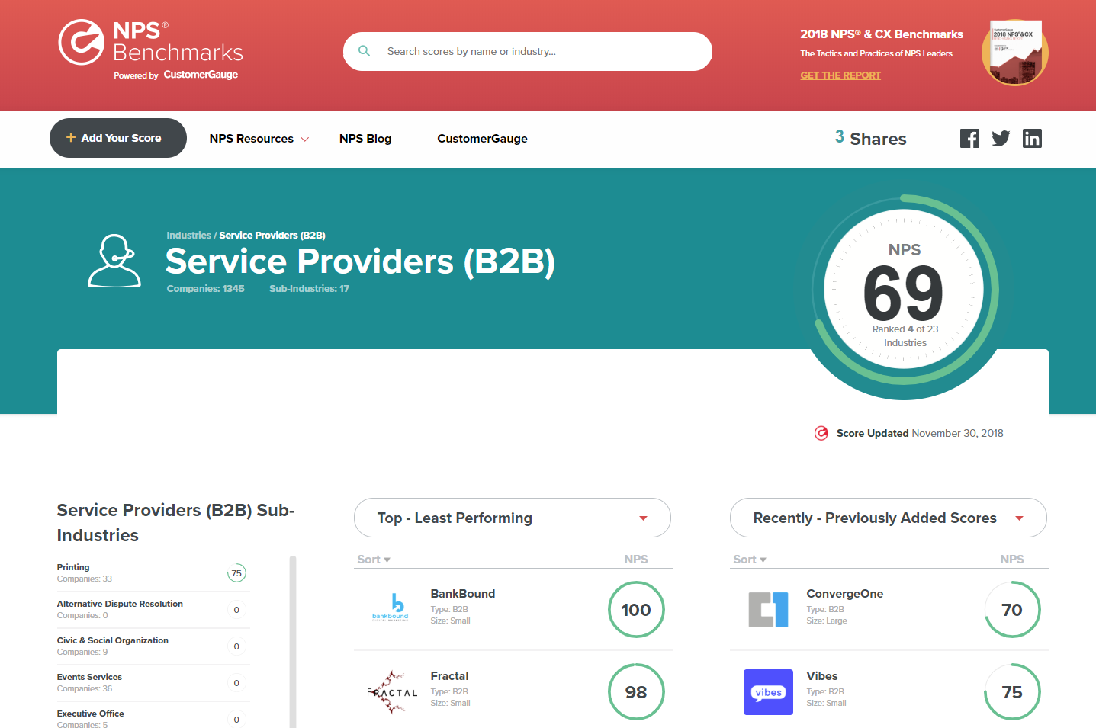Open the Vibes company name
The width and height of the screenshot is (1096, 728).
pyautogui.click(x=822, y=675)
